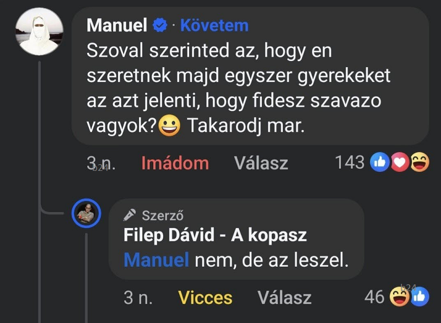This screenshot has height=323, width=441.
Task: Open Manuel's profile picture
Action: (39, 32)
